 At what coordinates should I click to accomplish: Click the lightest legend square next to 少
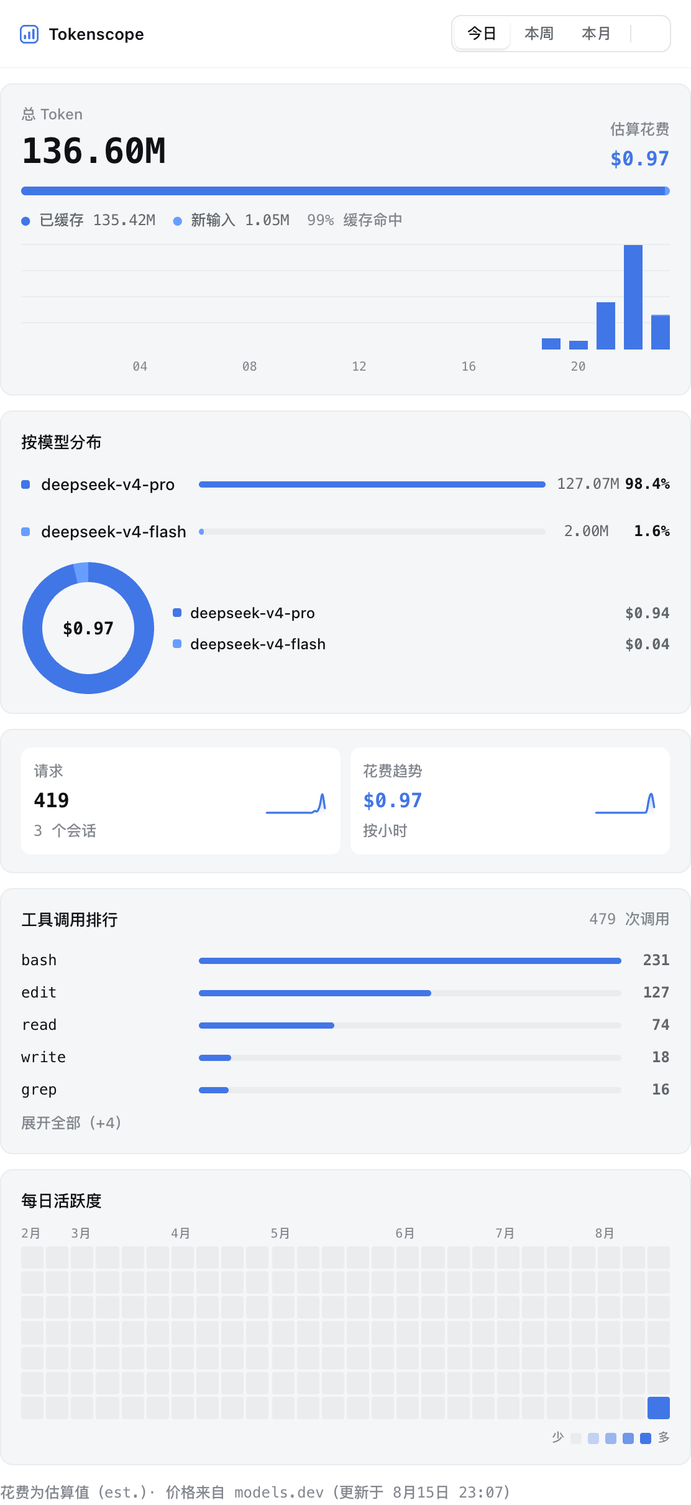coord(576,1438)
